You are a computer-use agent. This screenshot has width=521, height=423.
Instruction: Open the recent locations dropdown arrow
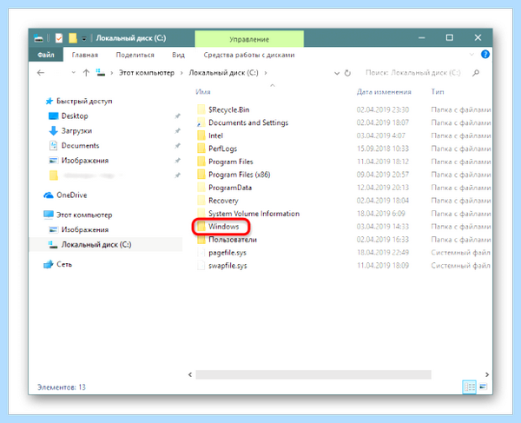pos(74,72)
